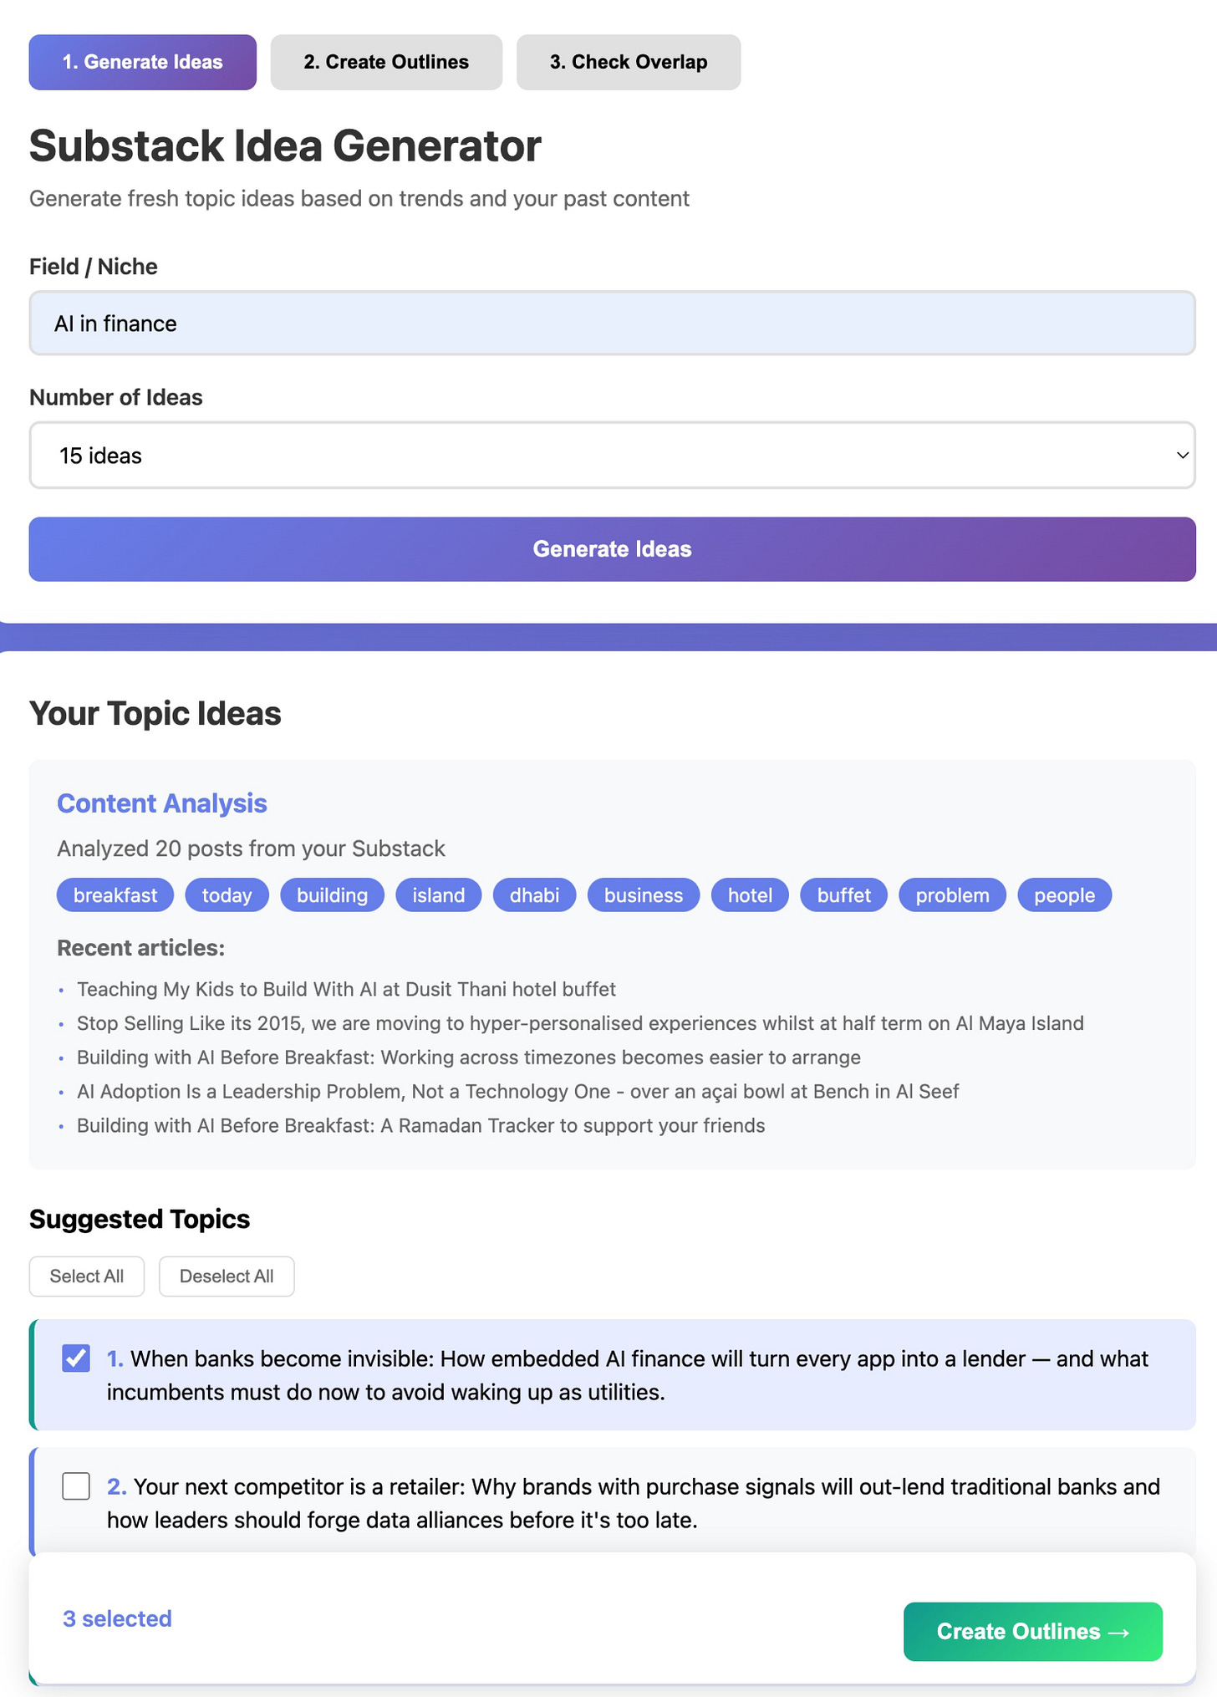Check topic 2 about retailer competitors

(x=76, y=1486)
